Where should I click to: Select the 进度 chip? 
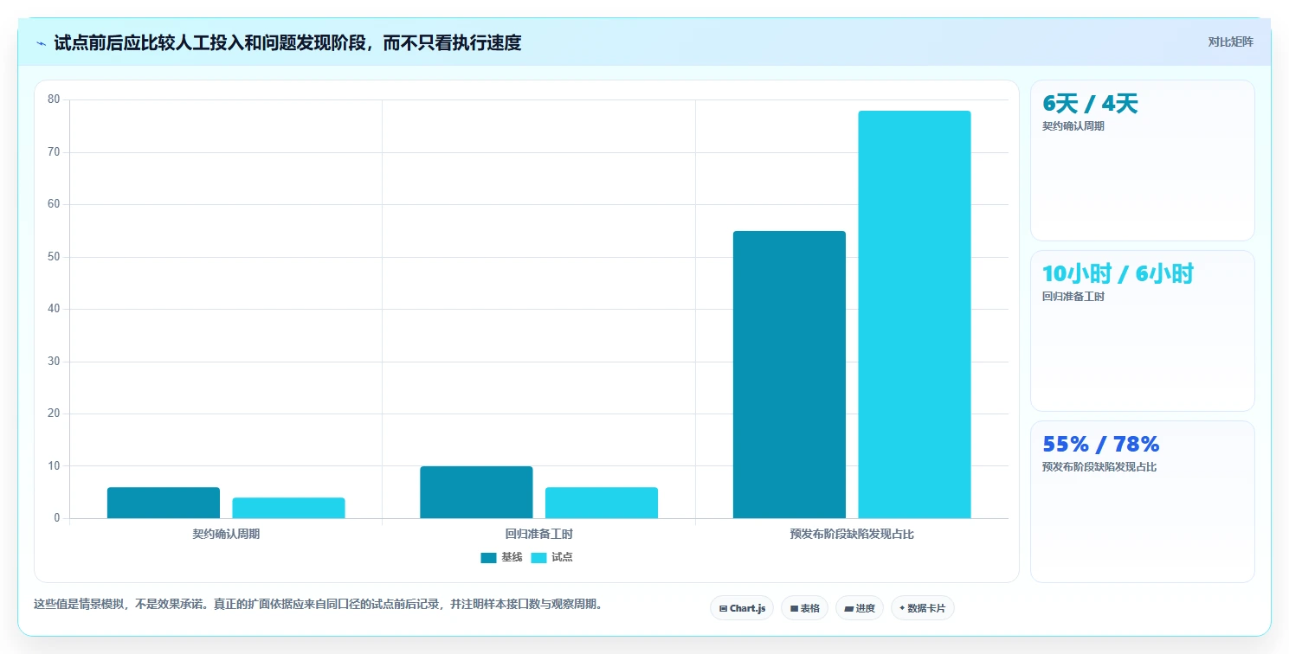pos(859,608)
